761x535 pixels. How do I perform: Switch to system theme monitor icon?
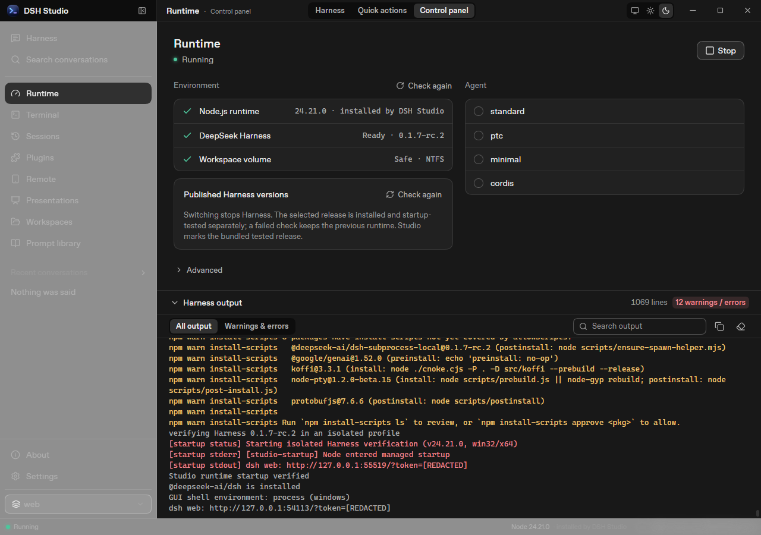click(x=635, y=11)
